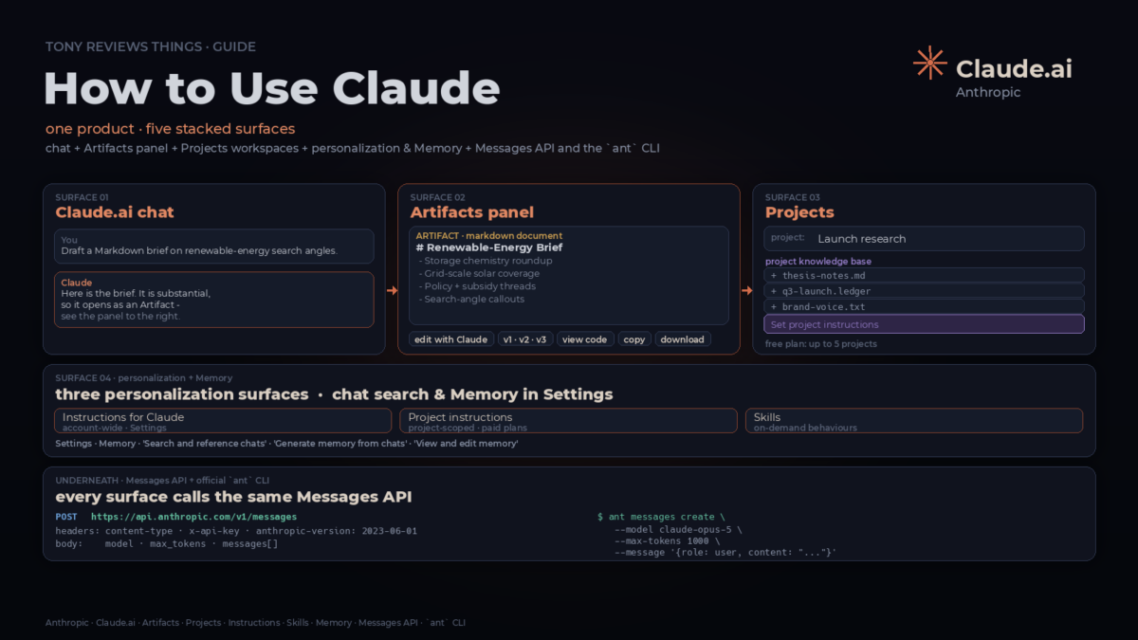Click the 'Projects' surface heading
Image resolution: width=1138 pixels, height=640 pixels.
point(799,212)
